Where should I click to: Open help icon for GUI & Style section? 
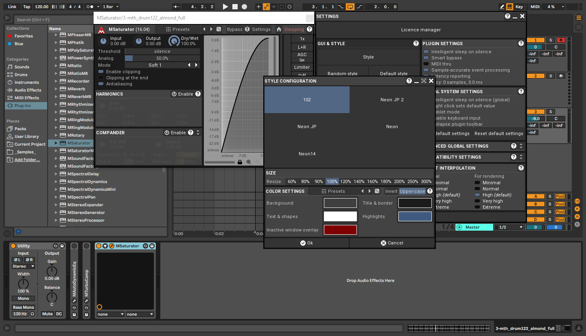(416, 44)
